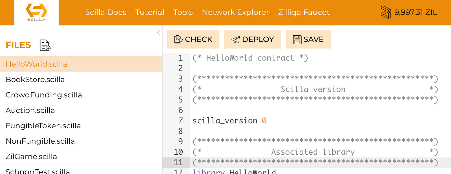Click line number 7 in the gutter
The image size is (451, 174).
point(181,121)
